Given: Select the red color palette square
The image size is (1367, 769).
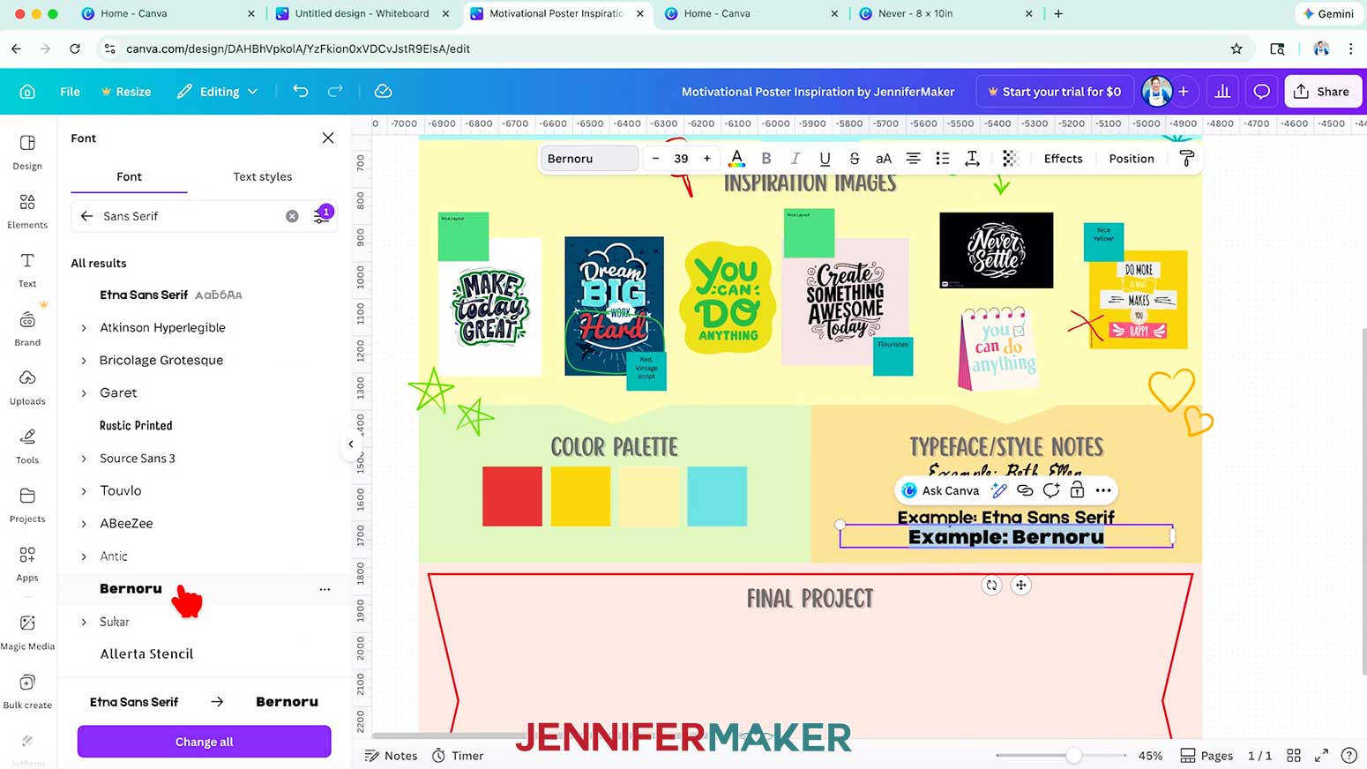Looking at the screenshot, I should [x=512, y=496].
